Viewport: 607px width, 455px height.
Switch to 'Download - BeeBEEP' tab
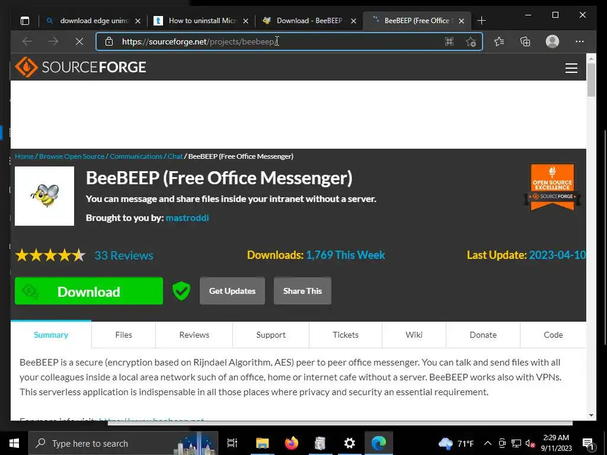(309, 21)
